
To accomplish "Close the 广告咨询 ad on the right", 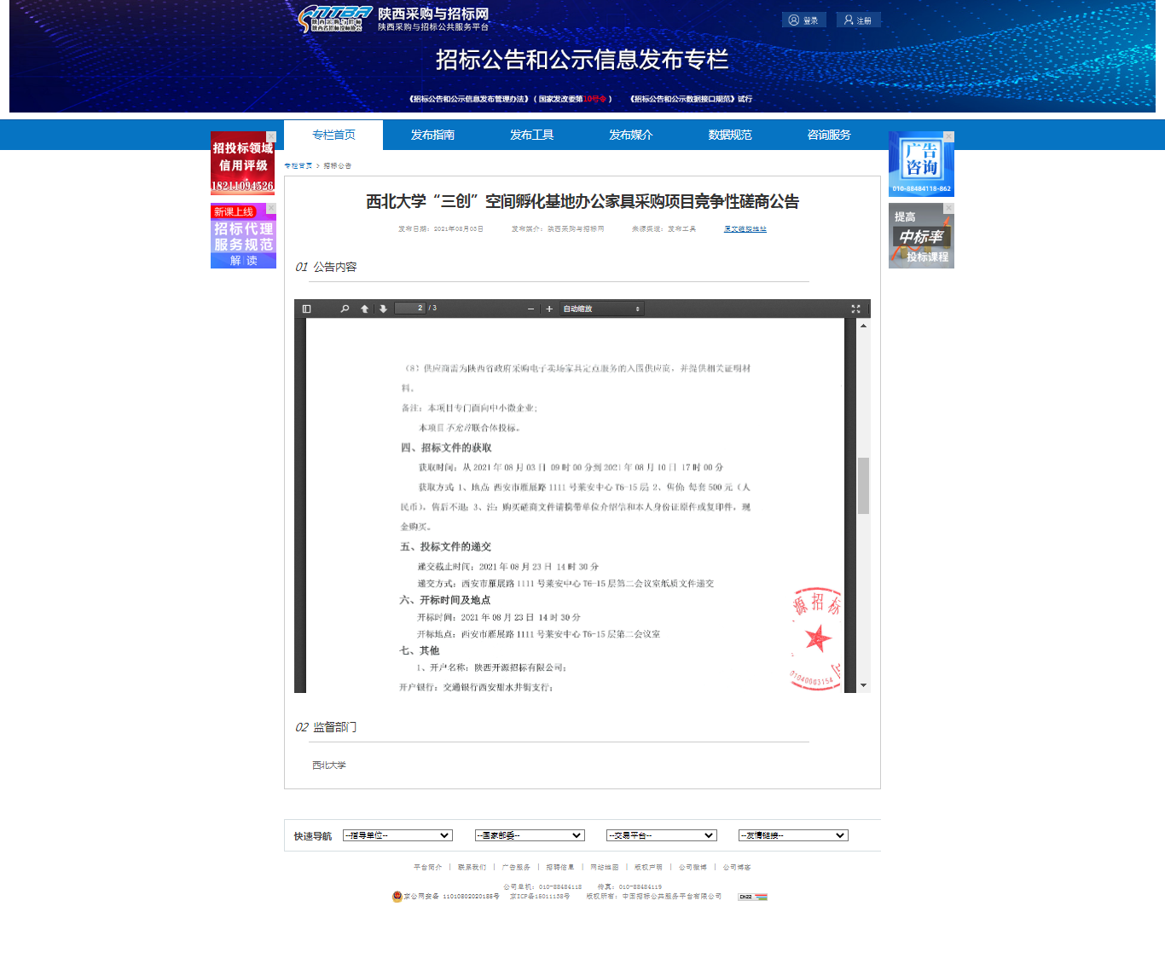I will (x=948, y=136).
